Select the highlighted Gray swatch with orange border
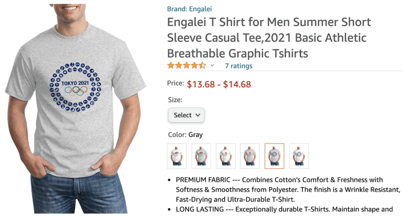 click(274, 156)
